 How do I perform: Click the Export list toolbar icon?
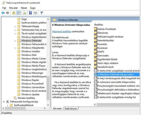[x=24, y=13]
